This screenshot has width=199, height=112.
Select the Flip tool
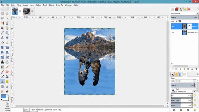(2, 57)
